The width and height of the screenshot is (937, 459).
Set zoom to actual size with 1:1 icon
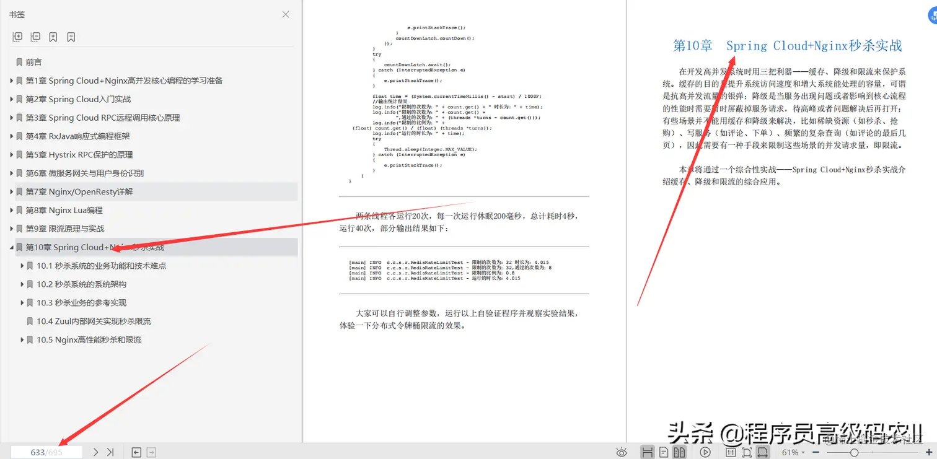731,452
